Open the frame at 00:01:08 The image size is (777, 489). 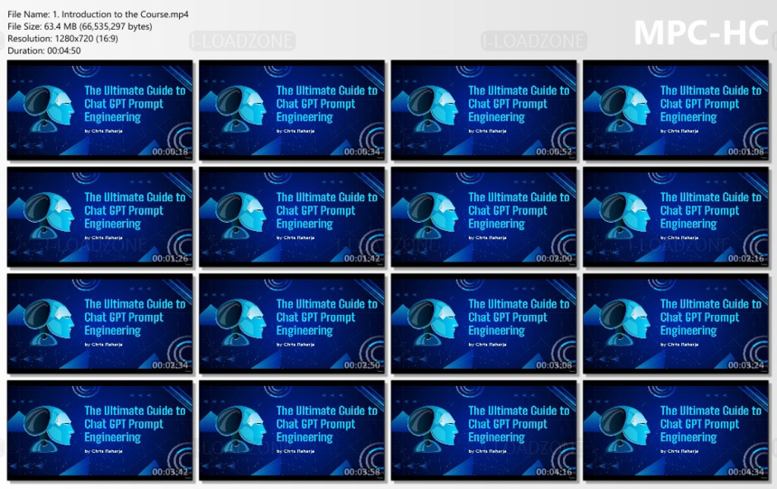[676, 110]
